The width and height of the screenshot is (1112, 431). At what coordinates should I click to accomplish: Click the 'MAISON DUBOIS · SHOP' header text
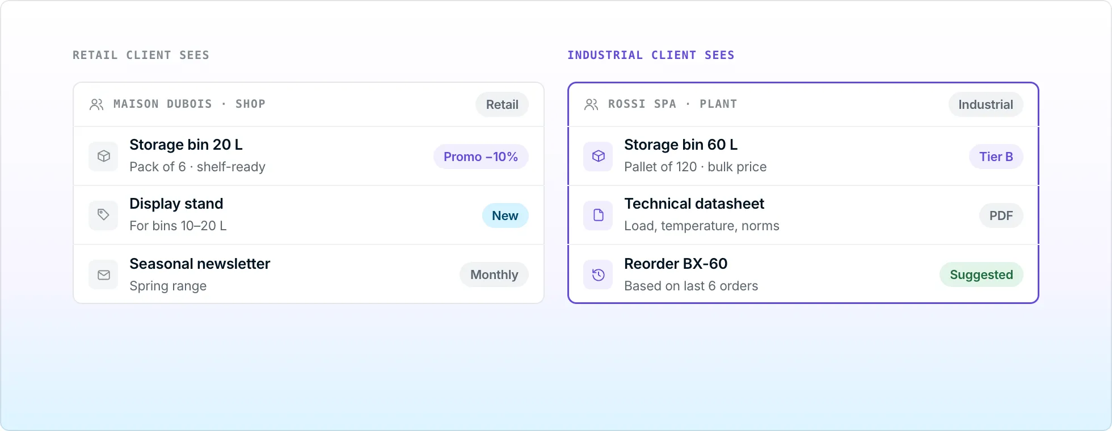(x=189, y=104)
